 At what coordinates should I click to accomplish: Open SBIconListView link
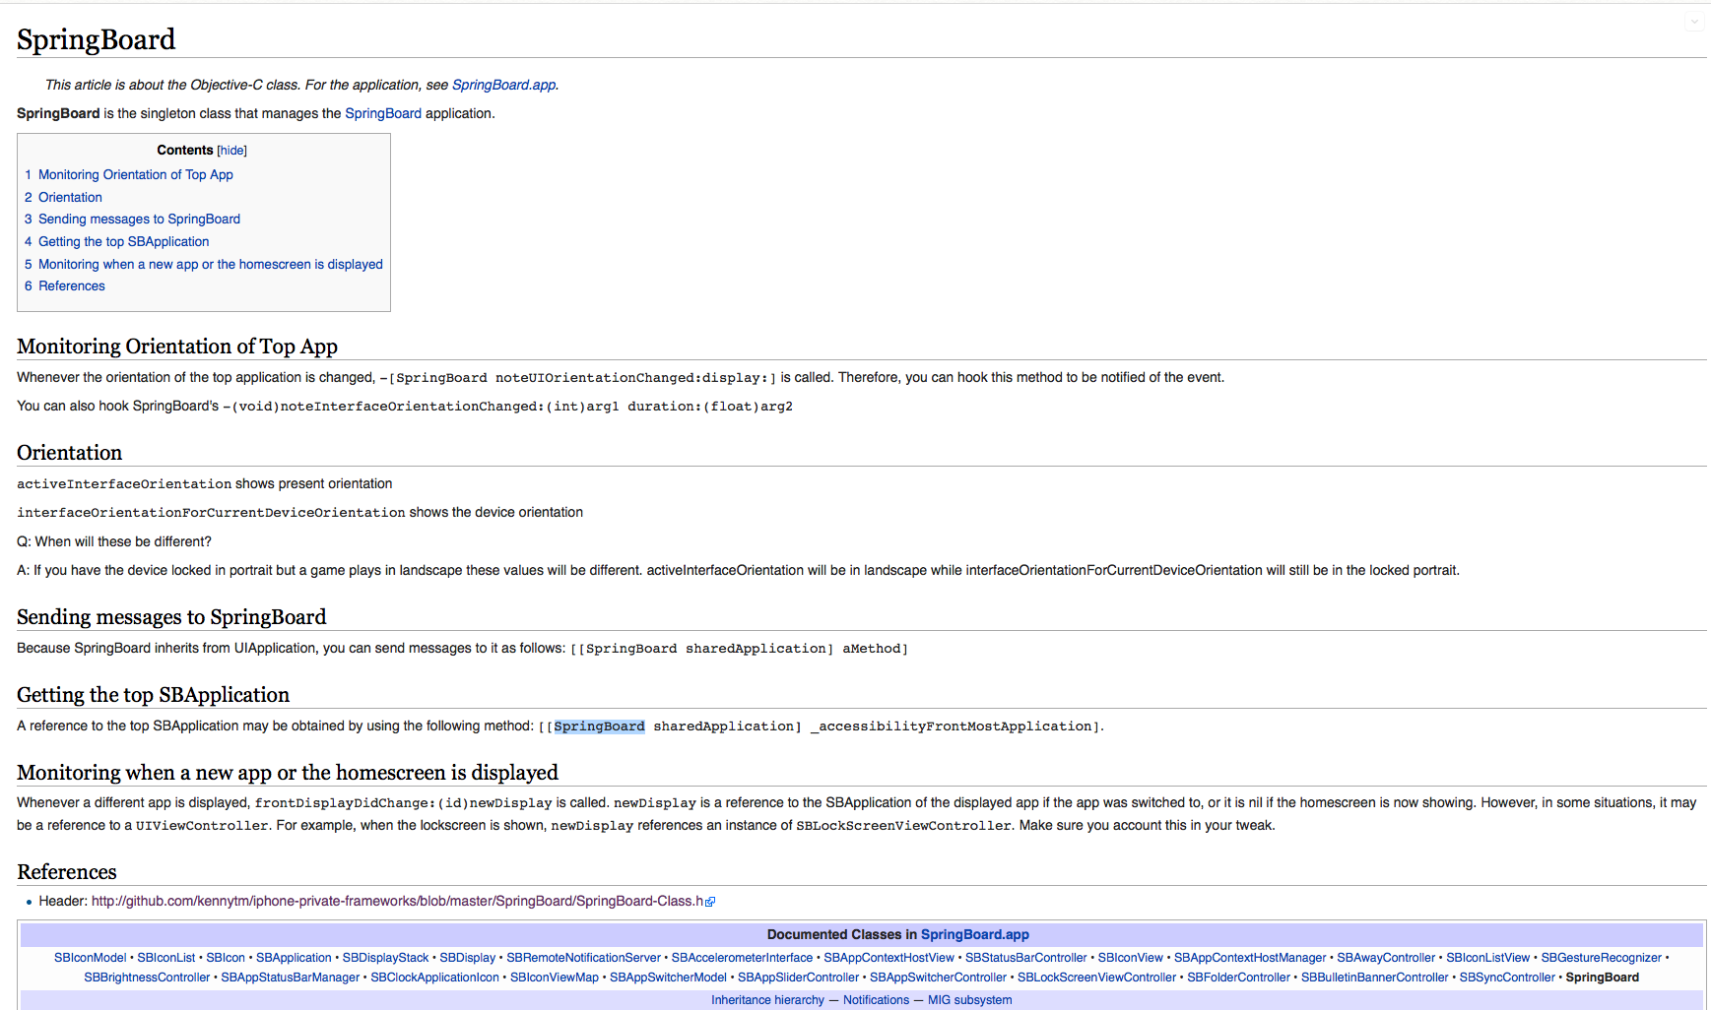tap(1487, 958)
